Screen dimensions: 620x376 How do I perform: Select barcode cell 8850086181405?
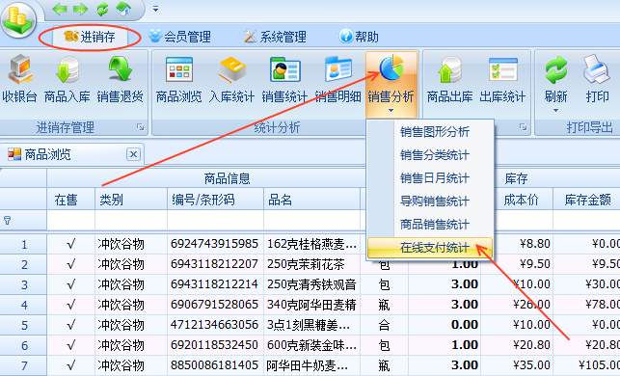click(x=215, y=365)
